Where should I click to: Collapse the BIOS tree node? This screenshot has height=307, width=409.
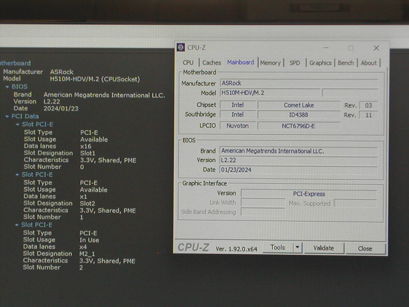click(7, 87)
